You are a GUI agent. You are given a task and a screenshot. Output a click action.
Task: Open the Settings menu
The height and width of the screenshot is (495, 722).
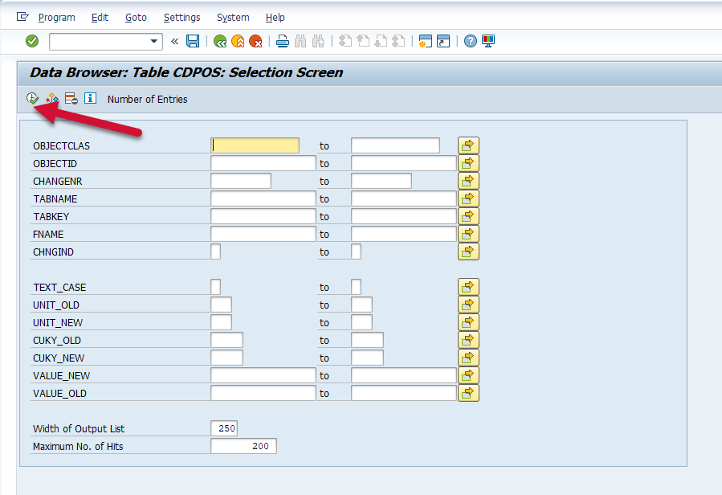coord(182,17)
